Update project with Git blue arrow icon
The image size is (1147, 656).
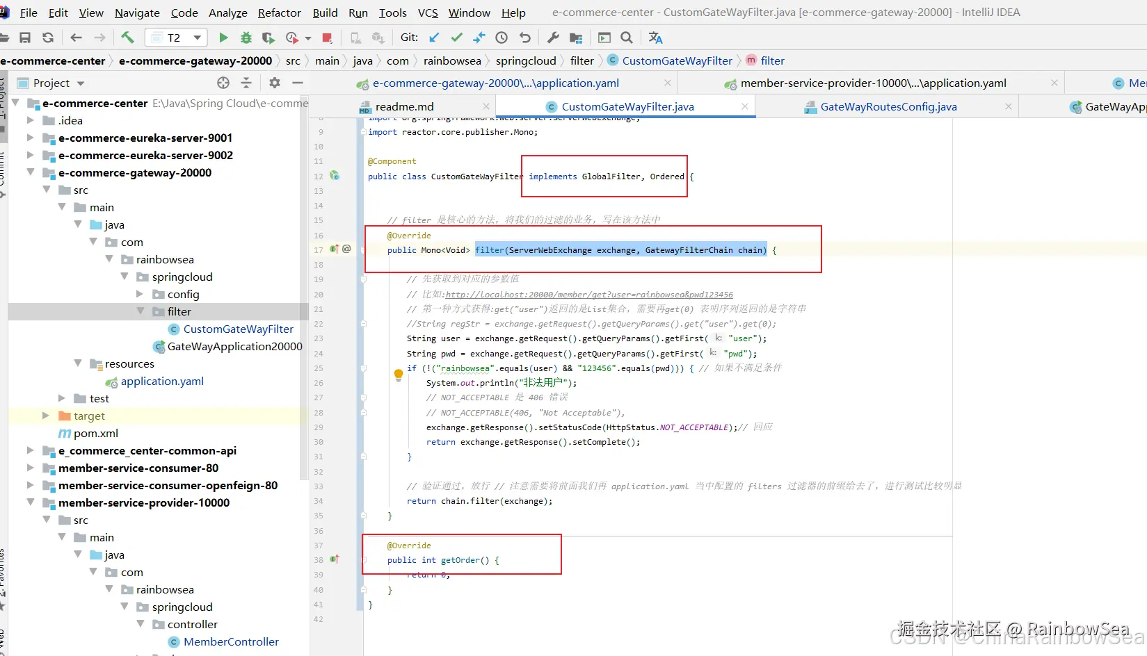coord(434,38)
